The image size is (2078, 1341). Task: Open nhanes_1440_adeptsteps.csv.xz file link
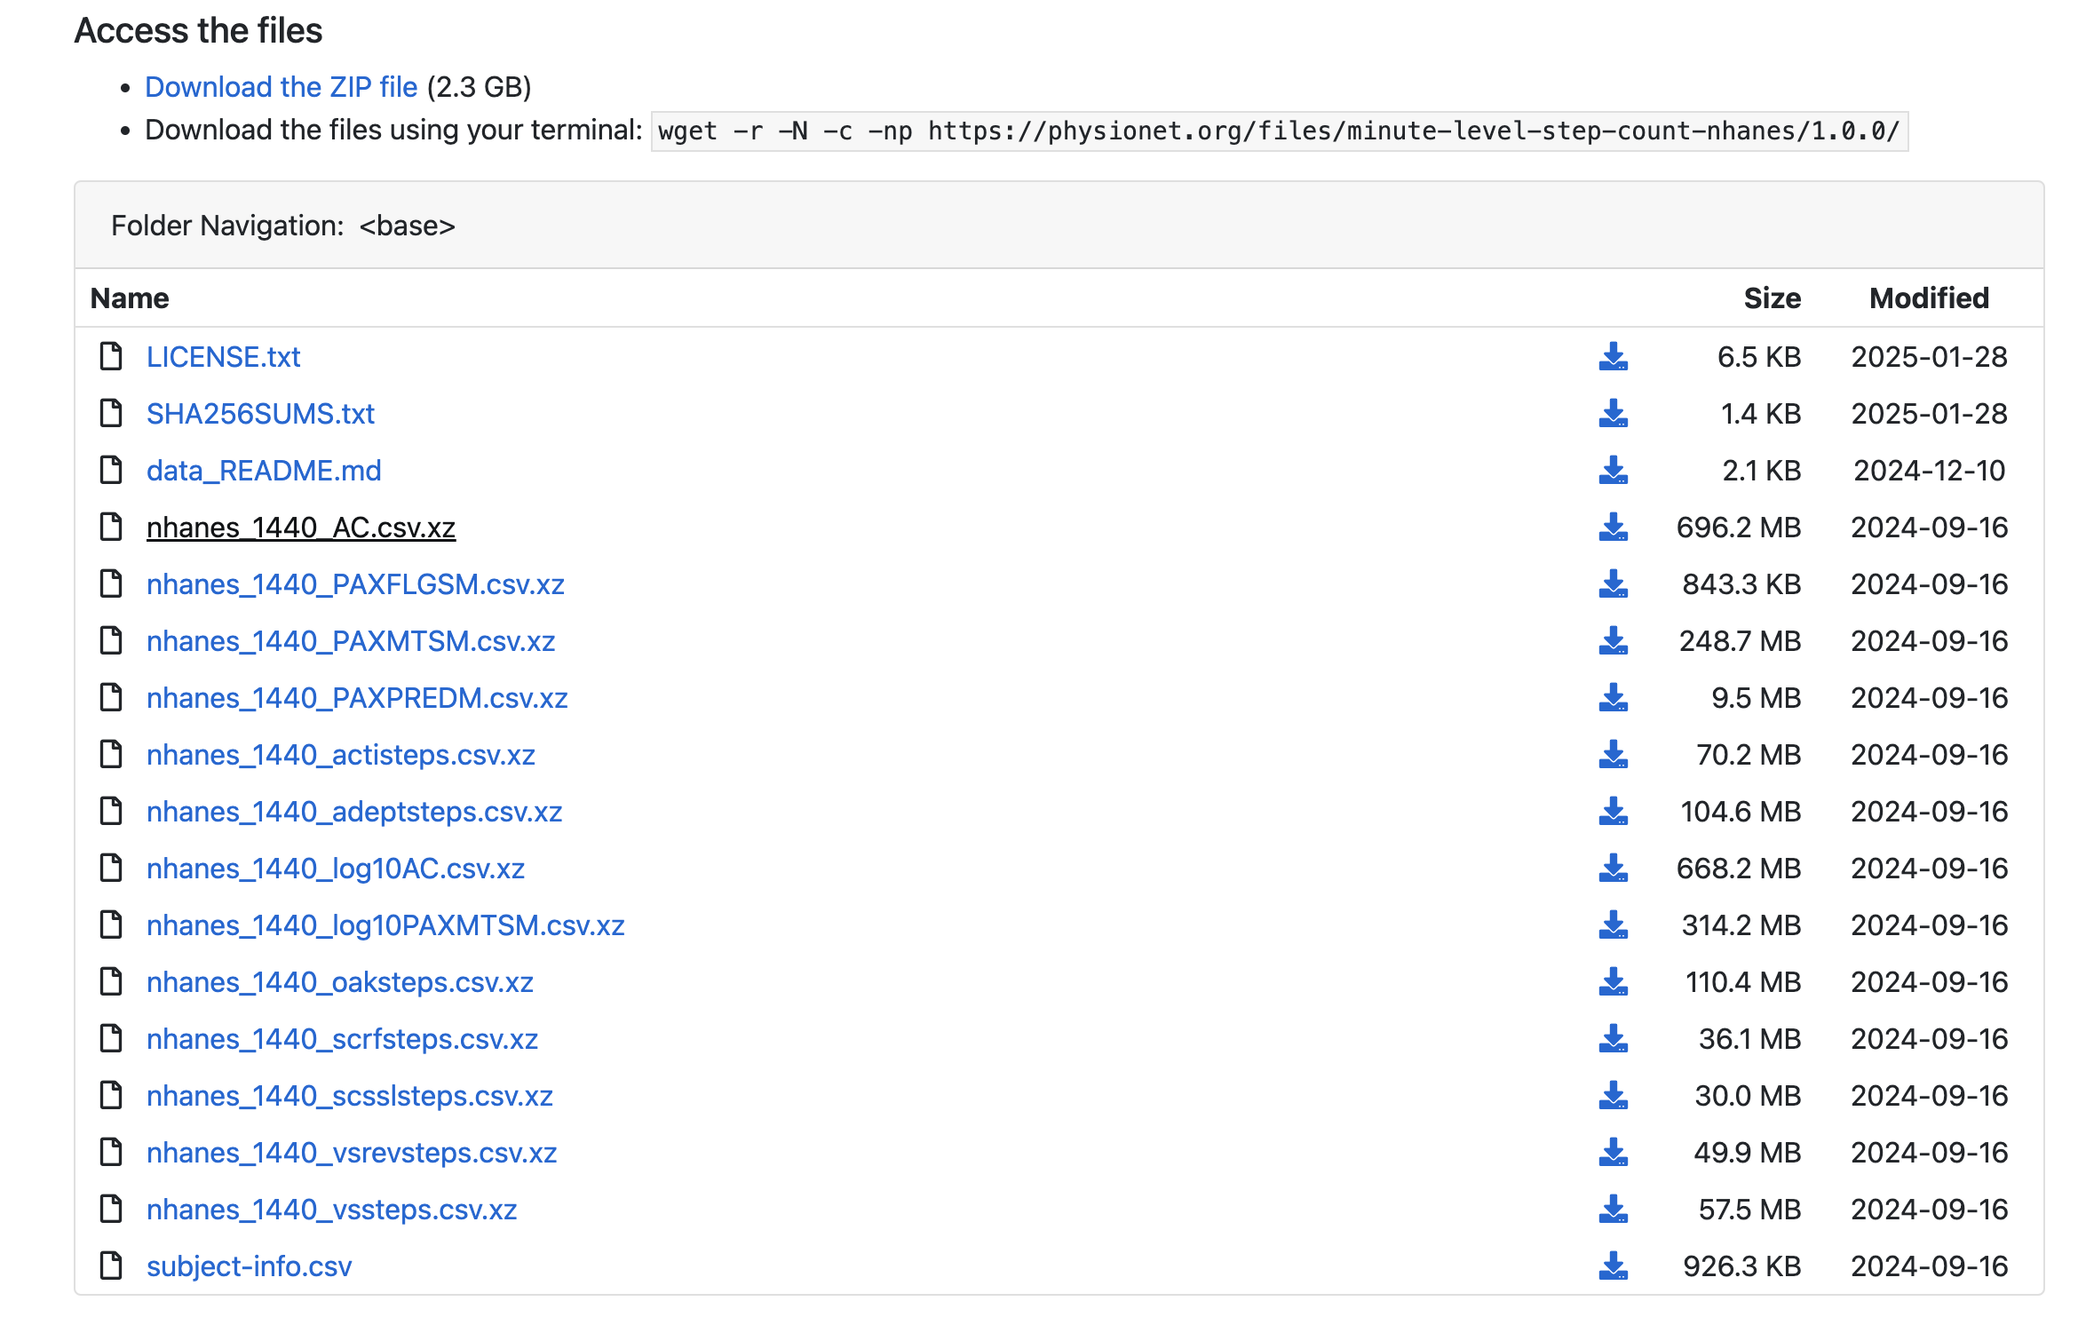(354, 812)
